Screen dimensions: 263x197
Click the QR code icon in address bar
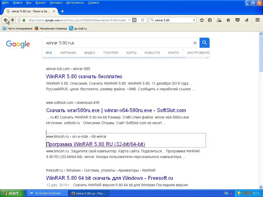point(134,20)
